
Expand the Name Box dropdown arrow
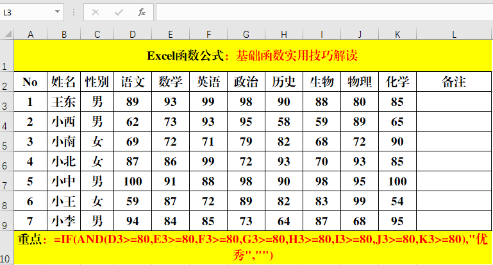[x=58, y=12]
